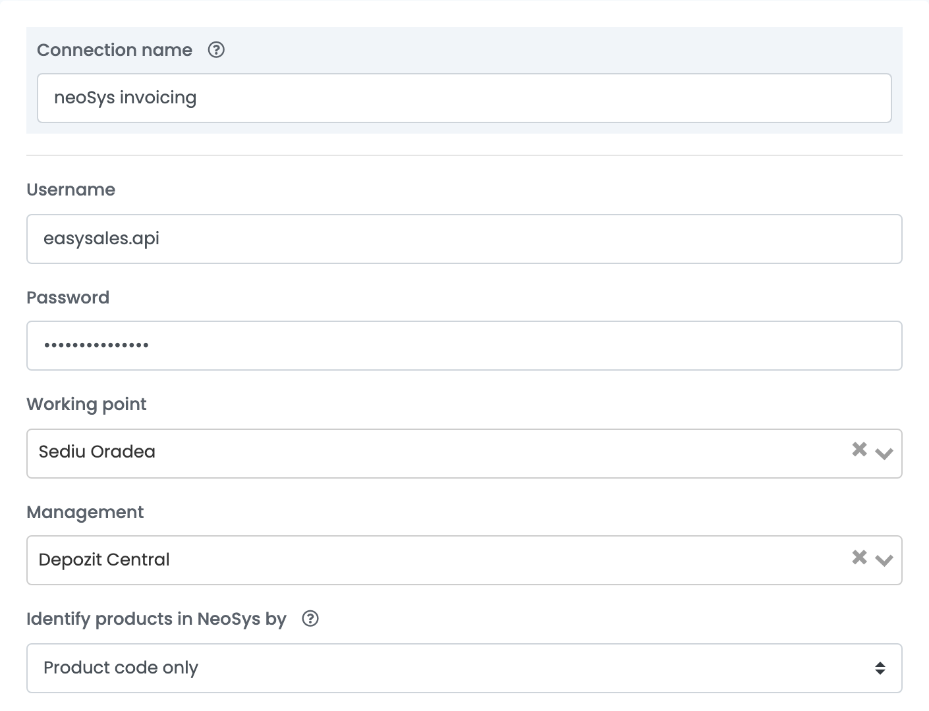This screenshot has width=929, height=711.
Task: Expand the Management dropdown chevron
Action: click(884, 560)
